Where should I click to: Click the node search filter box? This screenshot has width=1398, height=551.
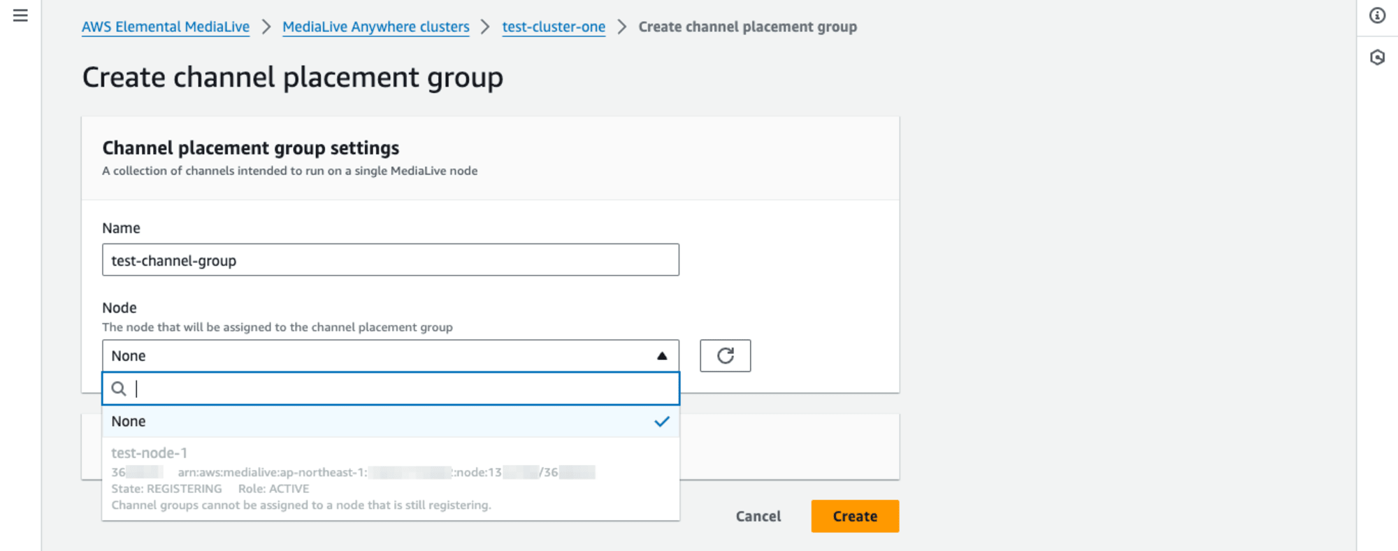[x=391, y=389]
